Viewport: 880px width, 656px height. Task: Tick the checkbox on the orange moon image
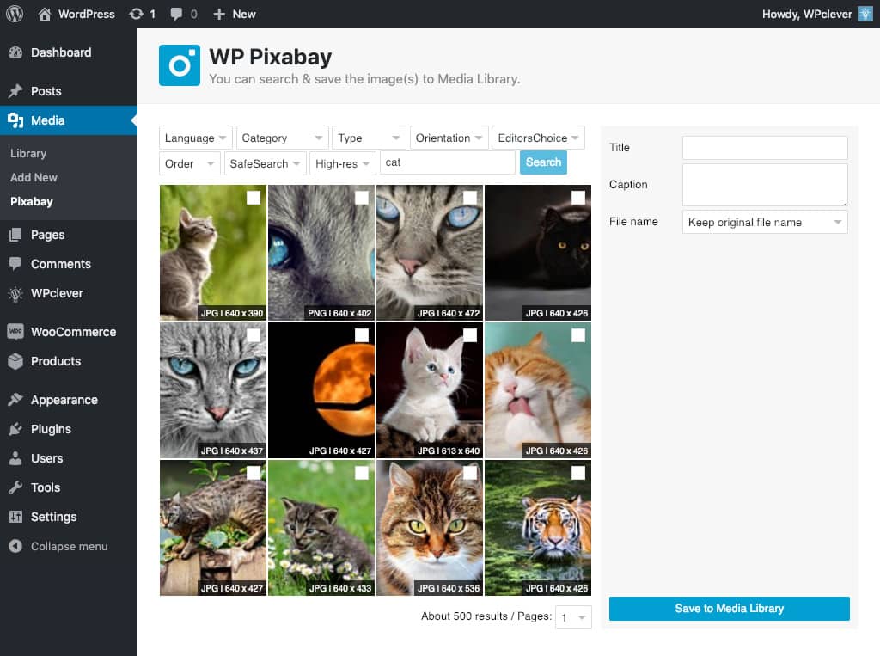click(362, 335)
